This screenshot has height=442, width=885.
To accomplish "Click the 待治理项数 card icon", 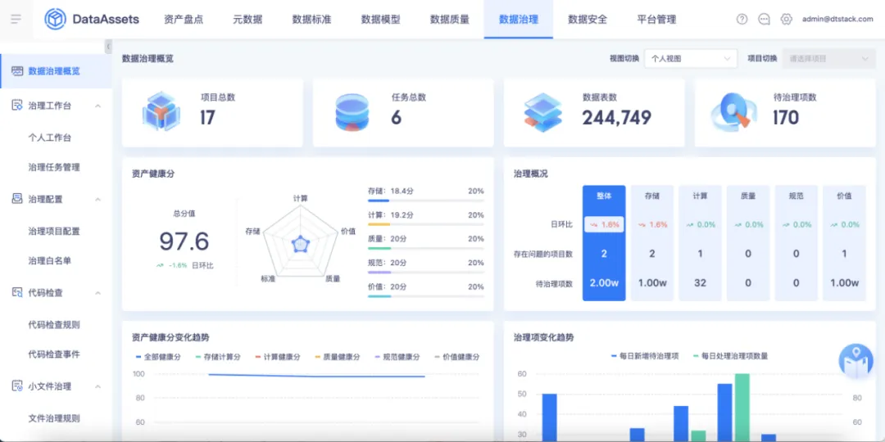I will click(733, 111).
